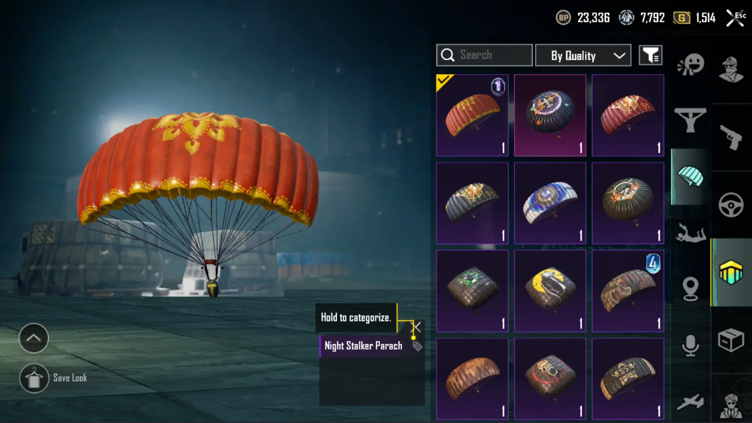Click into the Search field
The width and height of the screenshot is (752, 423).
(x=484, y=55)
